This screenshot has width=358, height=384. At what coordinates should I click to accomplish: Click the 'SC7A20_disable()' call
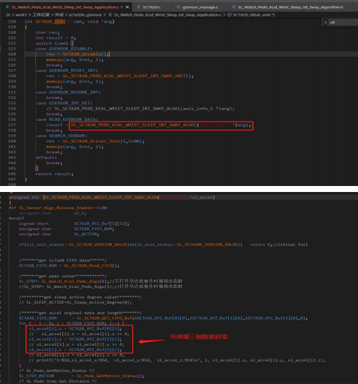86,54
